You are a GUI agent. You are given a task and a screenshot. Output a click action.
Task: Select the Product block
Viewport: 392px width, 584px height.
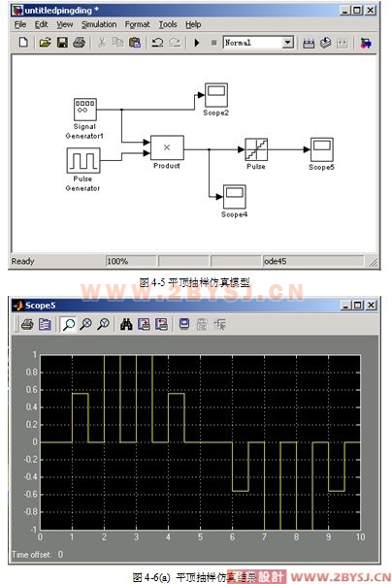(167, 147)
